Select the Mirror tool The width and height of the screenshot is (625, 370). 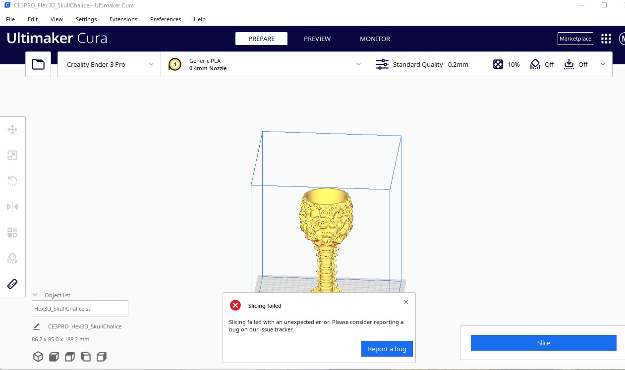click(12, 207)
